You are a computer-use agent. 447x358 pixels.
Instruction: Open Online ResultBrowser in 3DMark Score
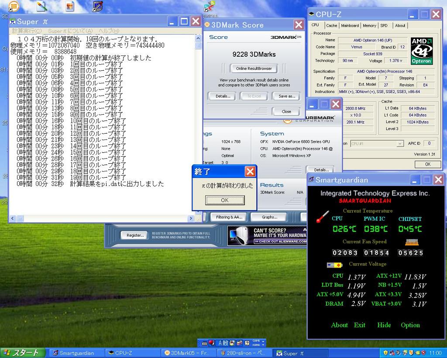click(254, 69)
